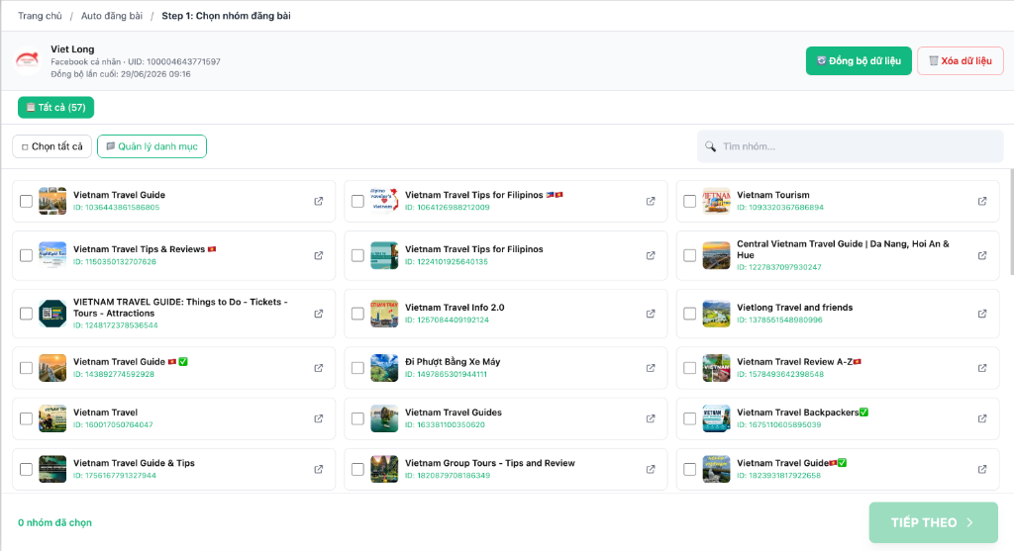Open external link for Vietnam Travel Review A-Z
The width and height of the screenshot is (1014, 551).
(982, 368)
